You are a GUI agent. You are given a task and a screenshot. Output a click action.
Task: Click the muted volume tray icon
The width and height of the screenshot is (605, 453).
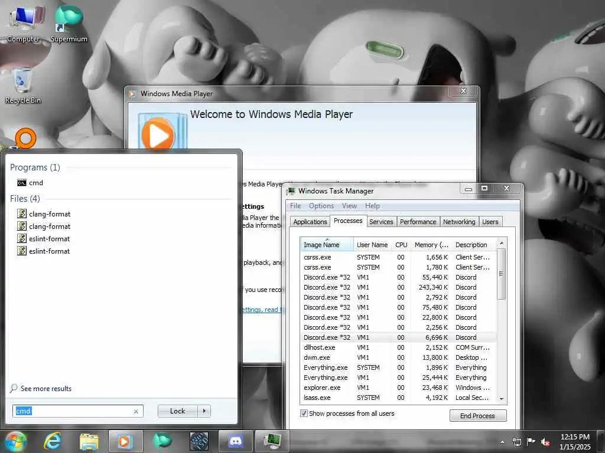[545, 442]
